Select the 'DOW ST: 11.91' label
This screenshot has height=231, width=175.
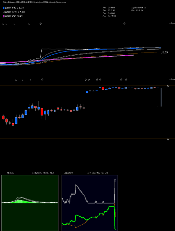click(14, 8)
